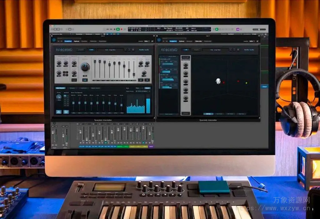Toggle the first blue button below Density knob
Viewport: 320px width, 219px height.
point(59,111)
